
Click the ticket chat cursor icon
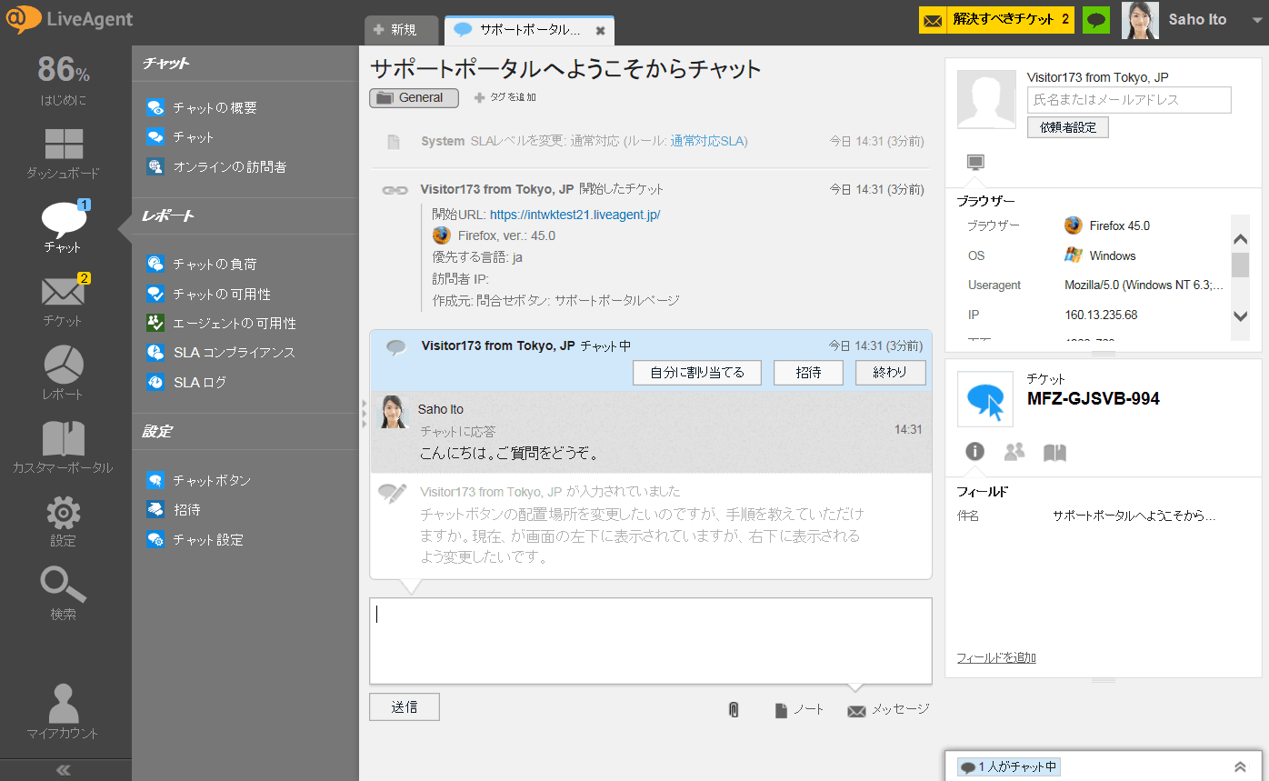click(985, 399)
